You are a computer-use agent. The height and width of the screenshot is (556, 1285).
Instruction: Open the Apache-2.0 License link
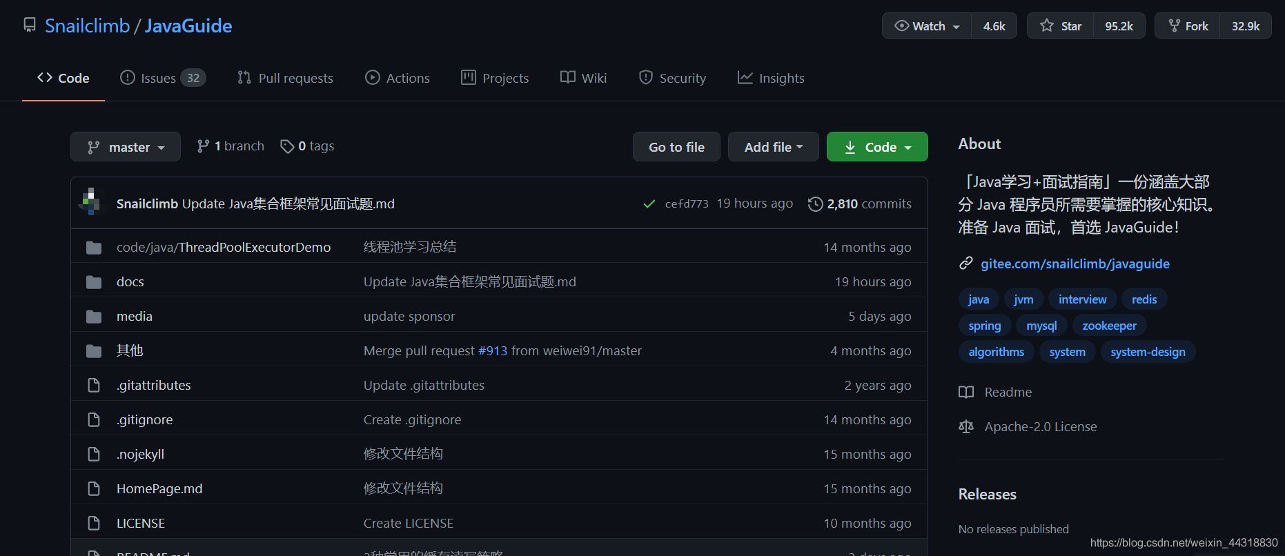point(1028,426)
